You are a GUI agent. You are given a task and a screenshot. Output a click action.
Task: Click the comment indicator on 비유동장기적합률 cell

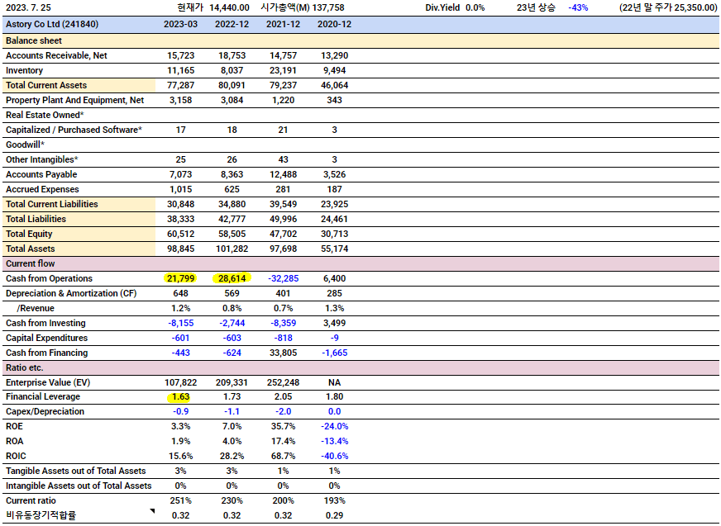click(152, 512)
